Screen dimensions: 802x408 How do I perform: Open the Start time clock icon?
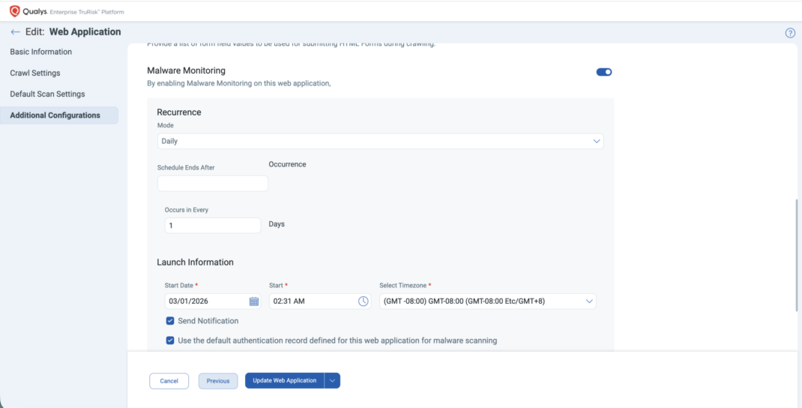click(x=364, y=301)
